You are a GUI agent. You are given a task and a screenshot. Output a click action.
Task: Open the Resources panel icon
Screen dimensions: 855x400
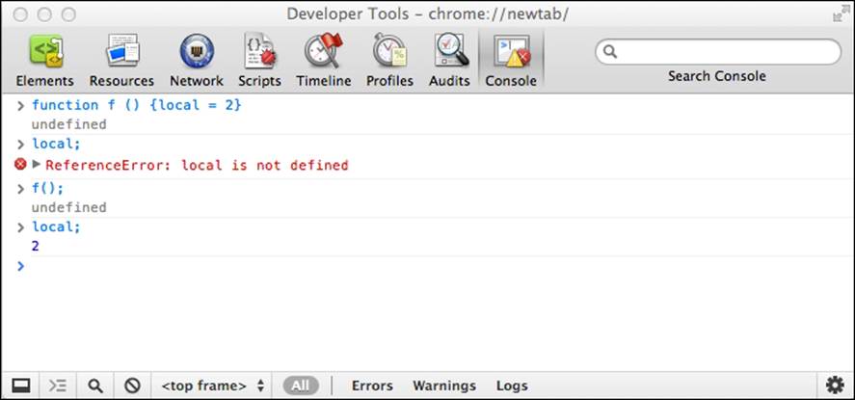(122, 51)
